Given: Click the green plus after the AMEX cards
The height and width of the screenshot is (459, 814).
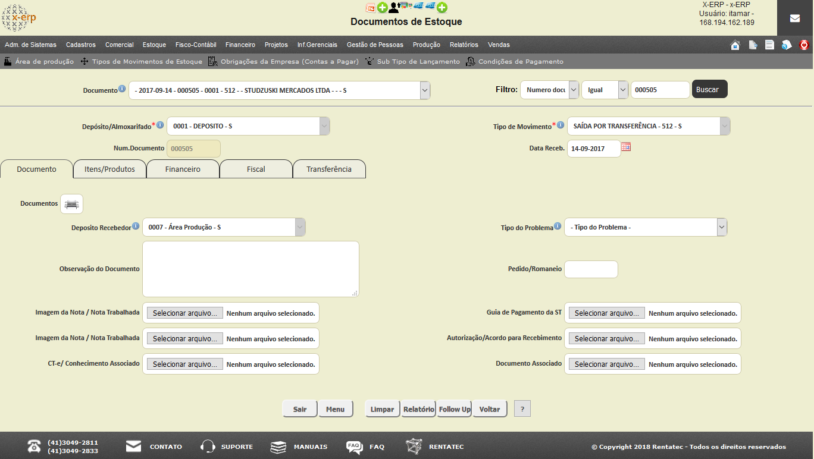Looking at the screenshot, I should click(442, 8).
